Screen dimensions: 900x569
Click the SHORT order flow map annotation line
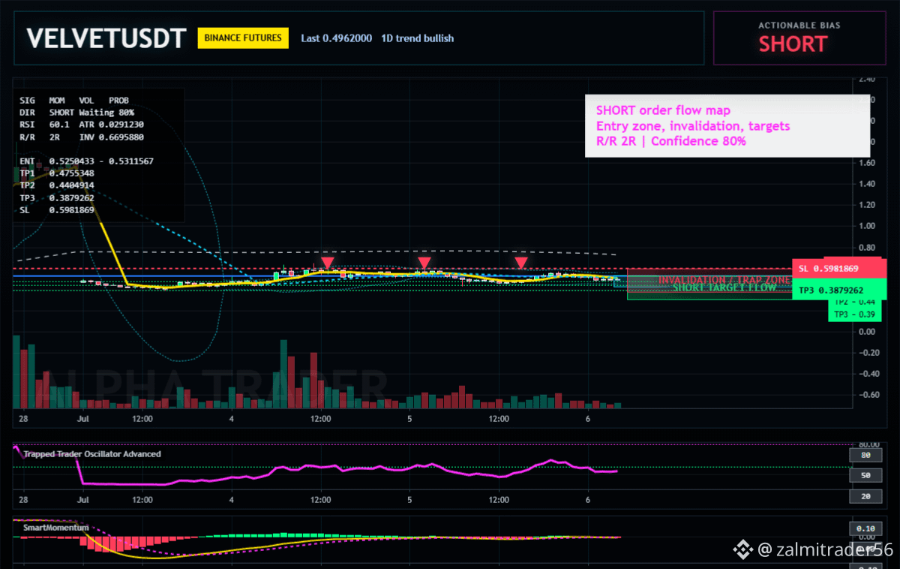click(x=663, y=111)
